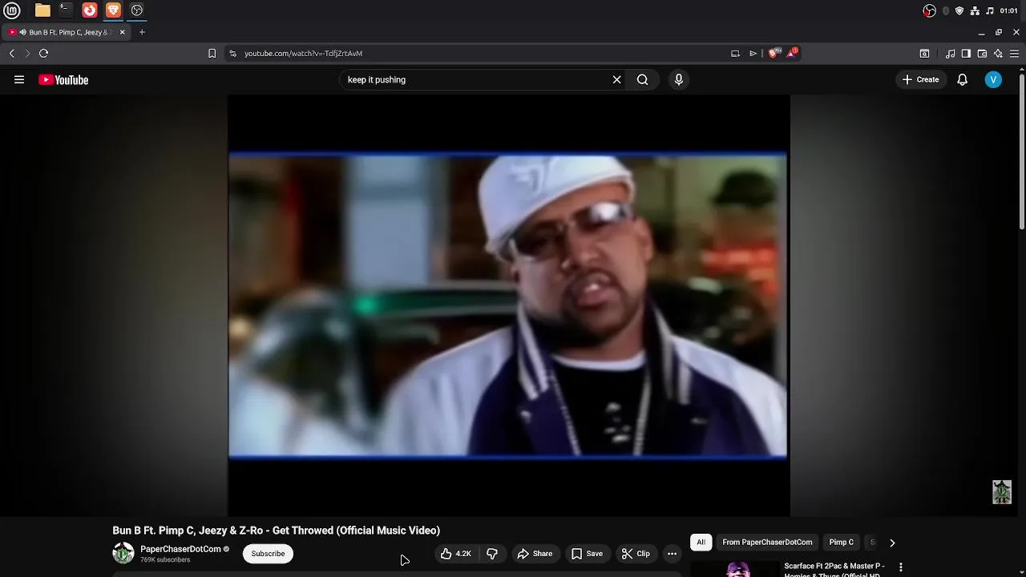Viewport: 1026px width, 577px height.
Task: Open the Brave Shields icon
Action: click(774, 53)
